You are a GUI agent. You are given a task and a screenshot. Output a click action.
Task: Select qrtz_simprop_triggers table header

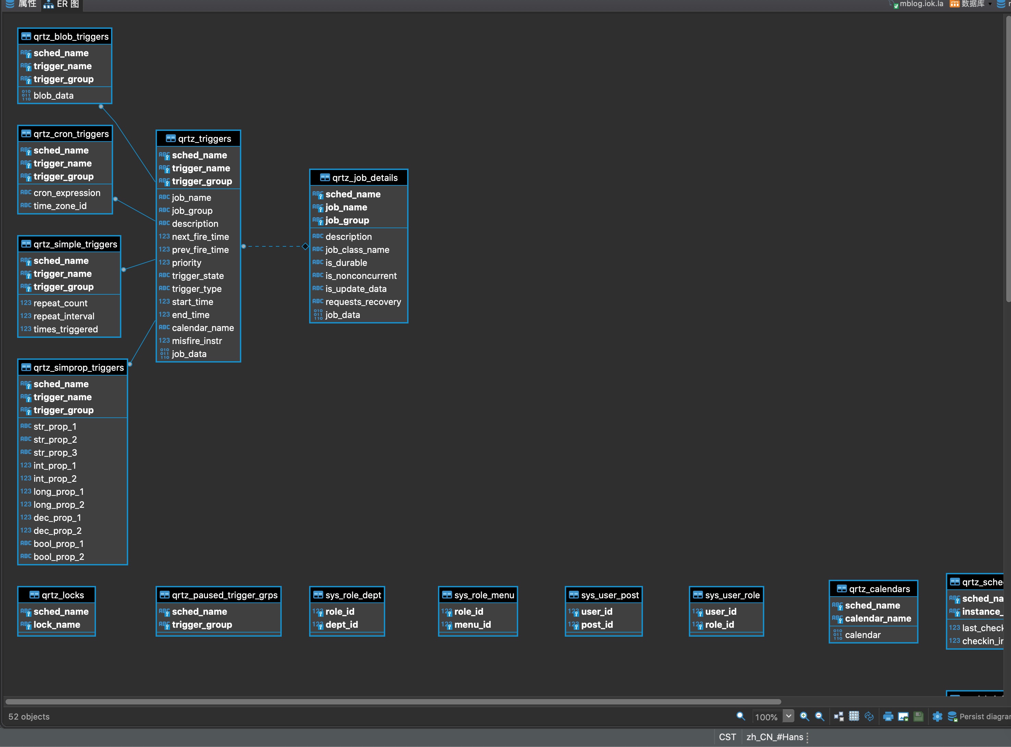(x=72, y=368)
